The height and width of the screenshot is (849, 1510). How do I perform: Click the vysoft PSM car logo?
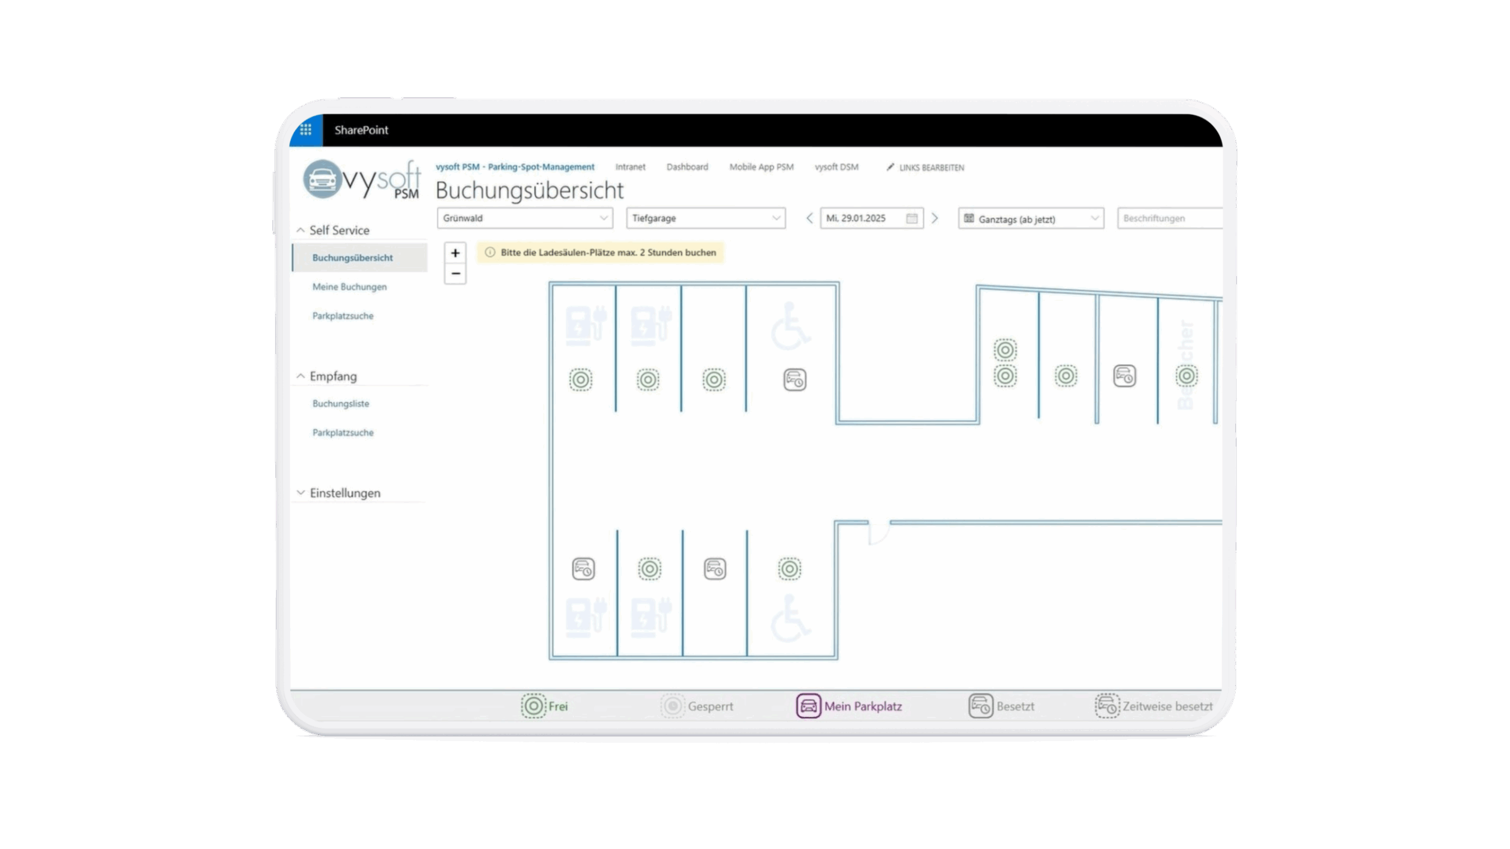[322, 179]
